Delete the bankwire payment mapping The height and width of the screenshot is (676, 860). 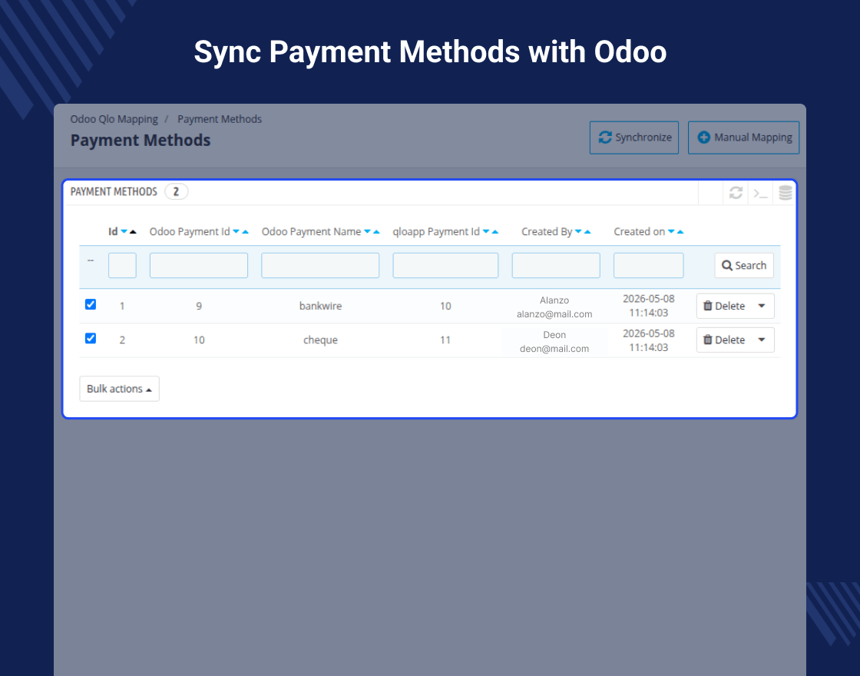(x=724, y=307)
